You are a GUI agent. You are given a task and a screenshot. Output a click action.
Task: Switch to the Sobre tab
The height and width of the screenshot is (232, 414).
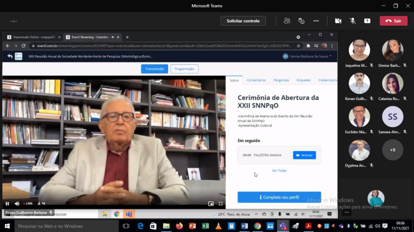point(234,80)
